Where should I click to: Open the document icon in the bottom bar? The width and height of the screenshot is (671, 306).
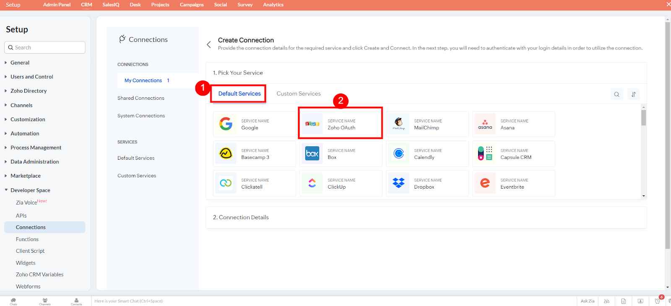pos(624,301)
